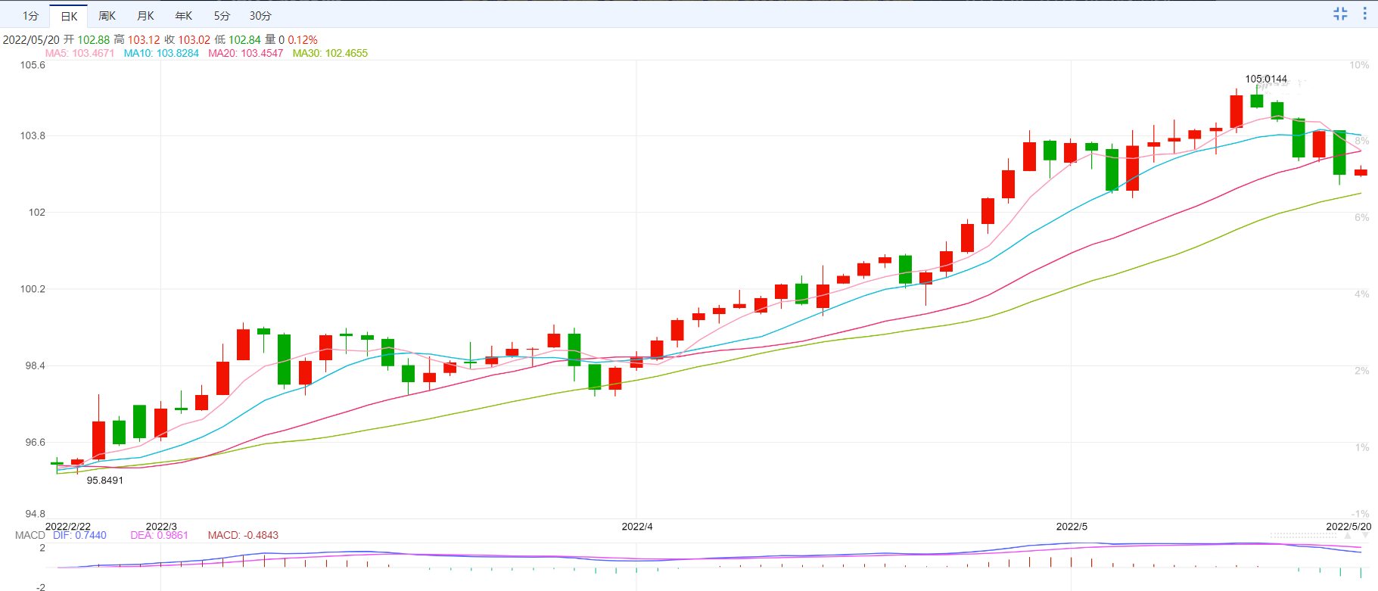Click the 103.8 price axis label
This screenshot has height=591, width=1378.
pyautogui.click(x=33, y=135)
